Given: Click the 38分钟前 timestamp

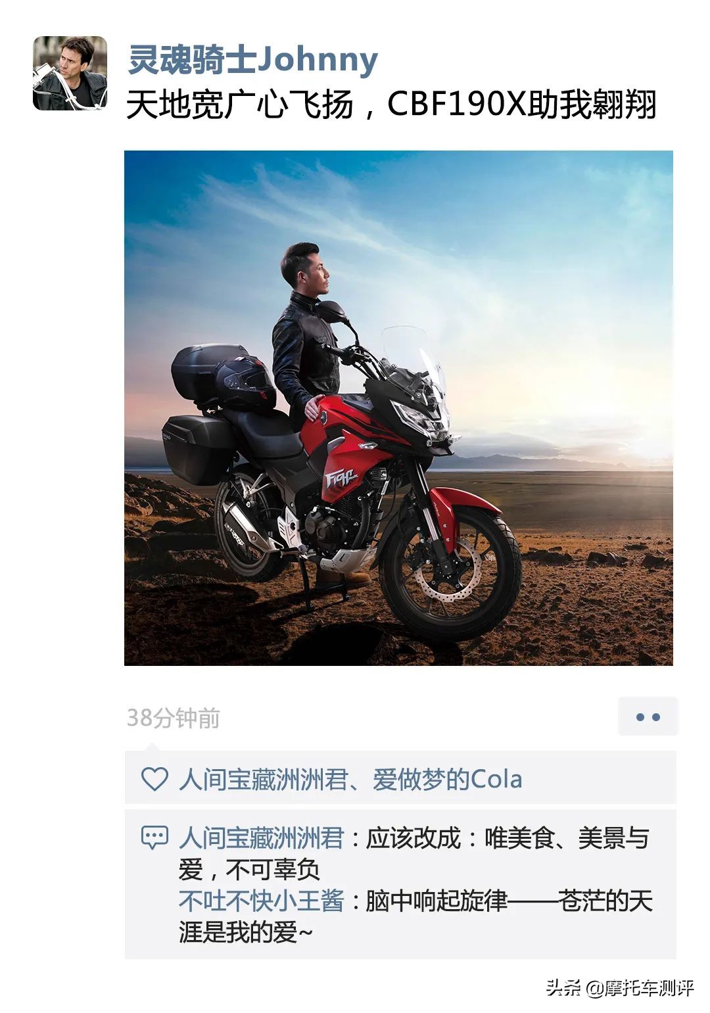Looking at the screenshot, I should [x=173, y=718].
